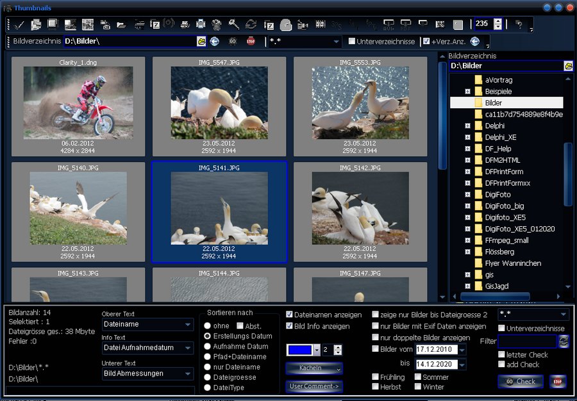Select the Delphi folder in directory tree
Viewport: 577px width, 401px height.
[x=494, y=126]
